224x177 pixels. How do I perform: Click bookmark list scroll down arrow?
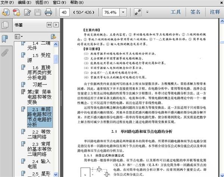click(x=56, y=174)
